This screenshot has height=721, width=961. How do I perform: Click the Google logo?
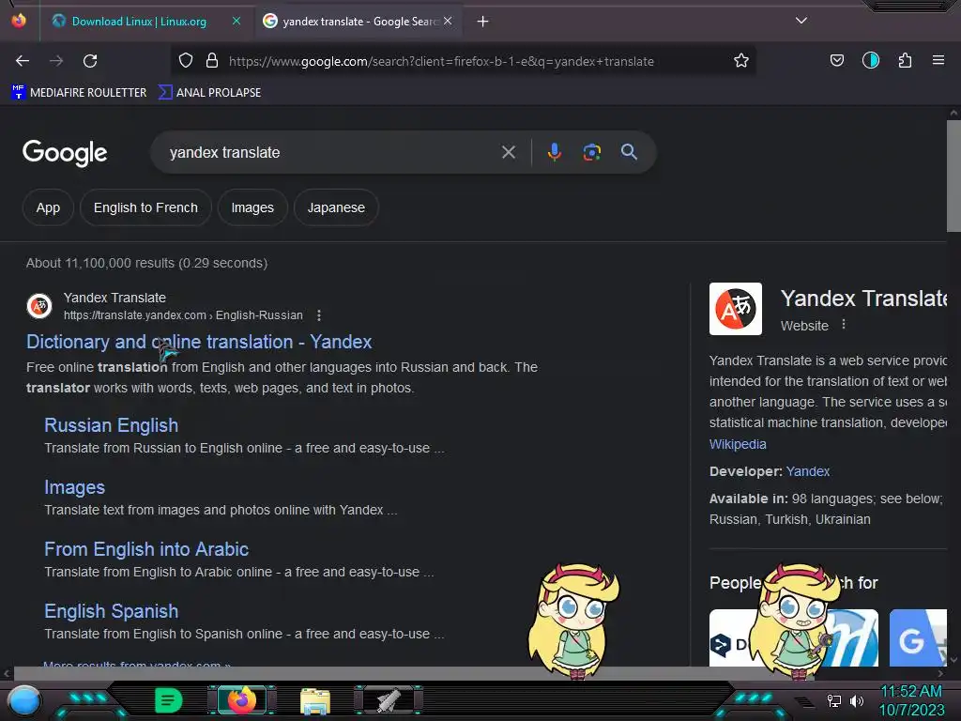[x=65, y=153]
